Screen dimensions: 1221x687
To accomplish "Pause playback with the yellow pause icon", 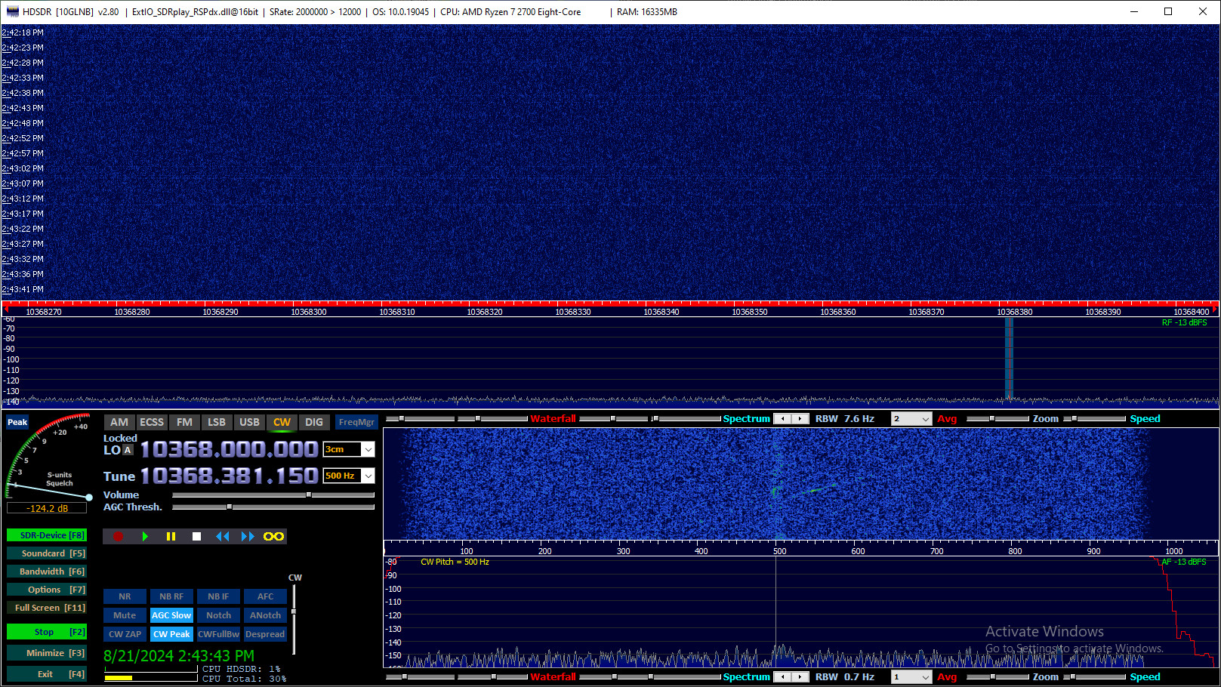I will coord(171,537).
